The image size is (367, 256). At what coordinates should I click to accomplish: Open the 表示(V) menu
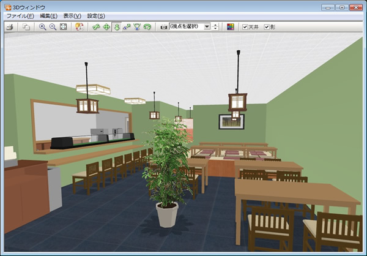tap(73, 15)
